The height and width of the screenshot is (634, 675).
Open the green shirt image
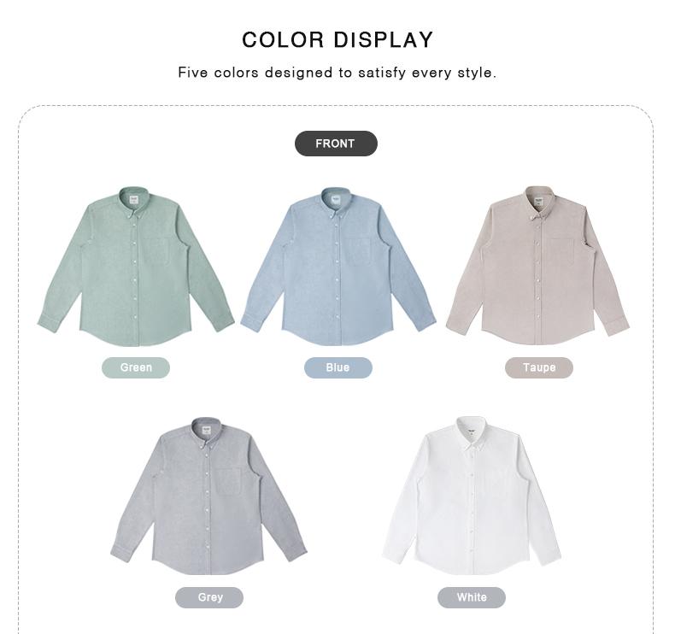click(x=136, y=266)
